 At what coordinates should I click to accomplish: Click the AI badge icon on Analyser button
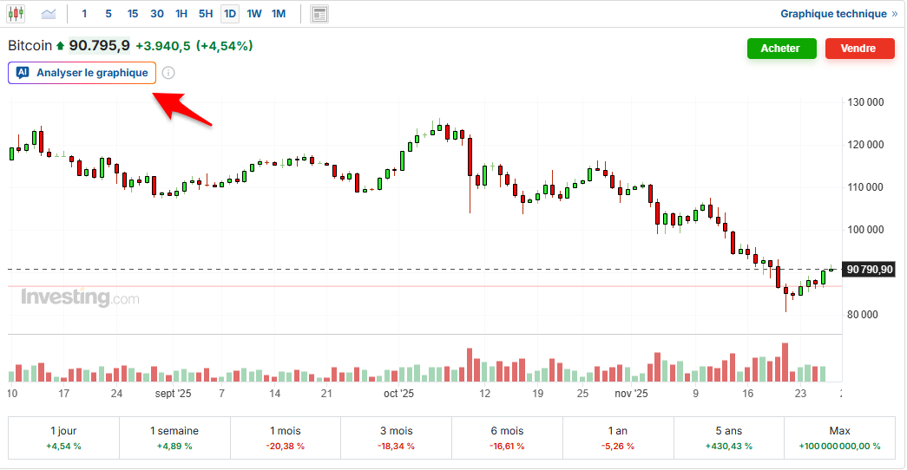[x=23, y=73]
